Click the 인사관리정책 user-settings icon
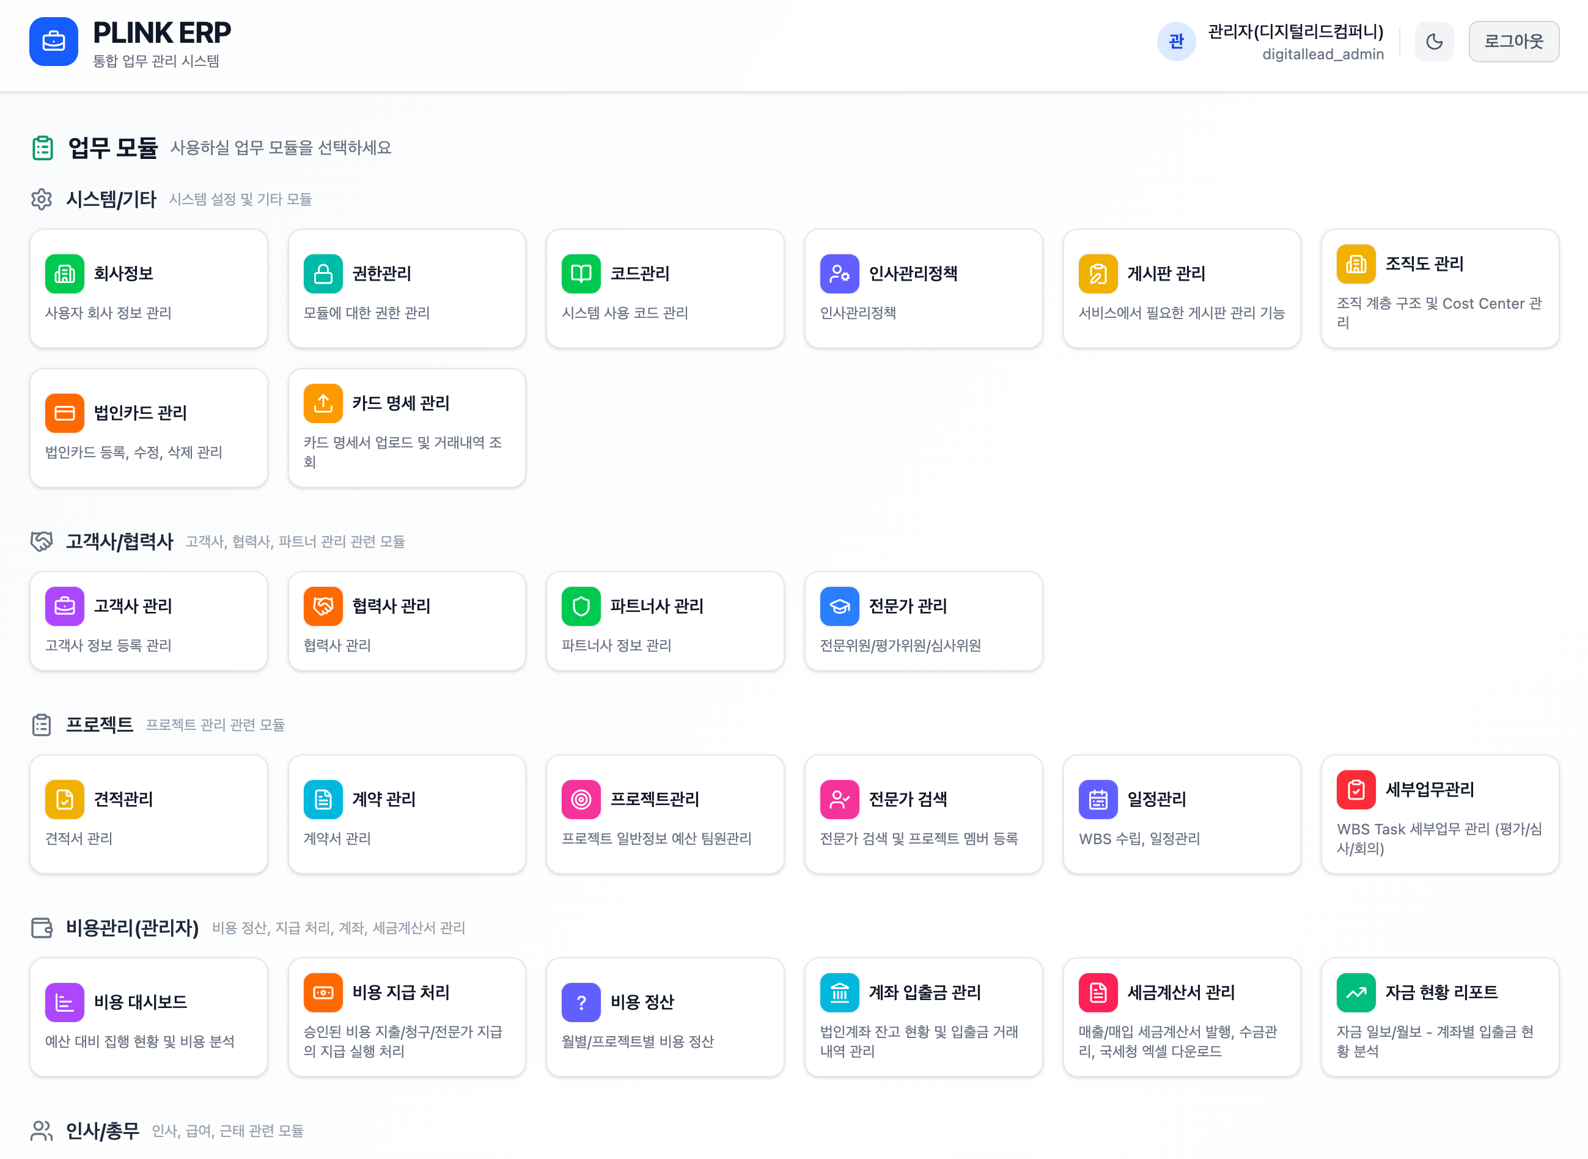 click(x=839, y=274)
